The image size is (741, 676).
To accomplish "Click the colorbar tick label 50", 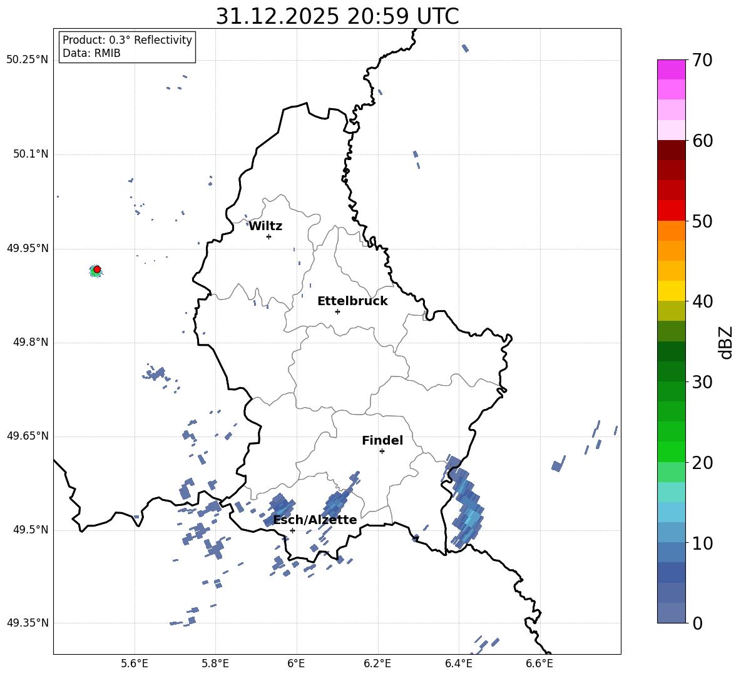I will pos(702,221).
